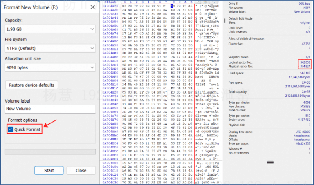The image size is (314, 185).
Task: Click the Logical sector No. value 342,053
Action: (x=304, y=62)
